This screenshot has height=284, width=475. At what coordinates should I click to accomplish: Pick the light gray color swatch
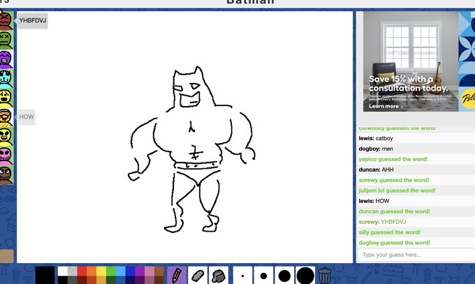[x=72, y=271]
